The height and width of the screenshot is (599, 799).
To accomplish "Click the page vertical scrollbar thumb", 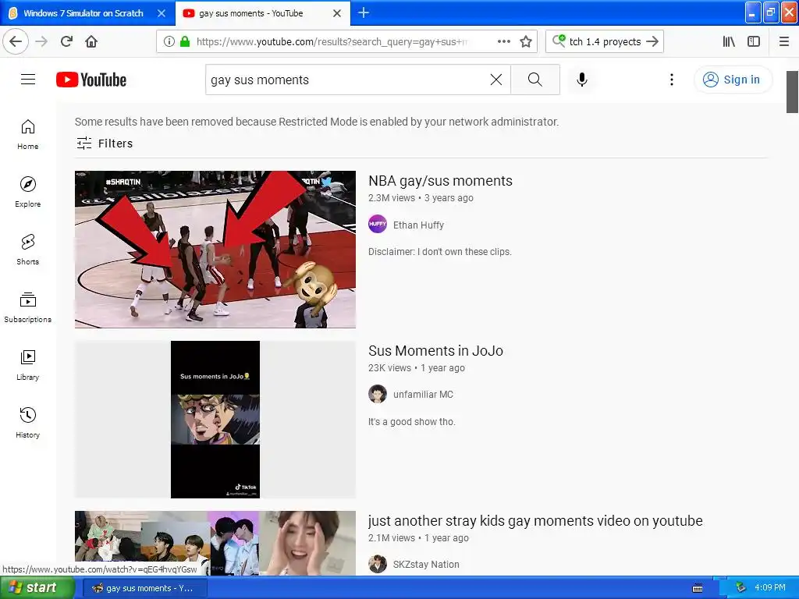I will pyautogui.click(x=793, y=92).
